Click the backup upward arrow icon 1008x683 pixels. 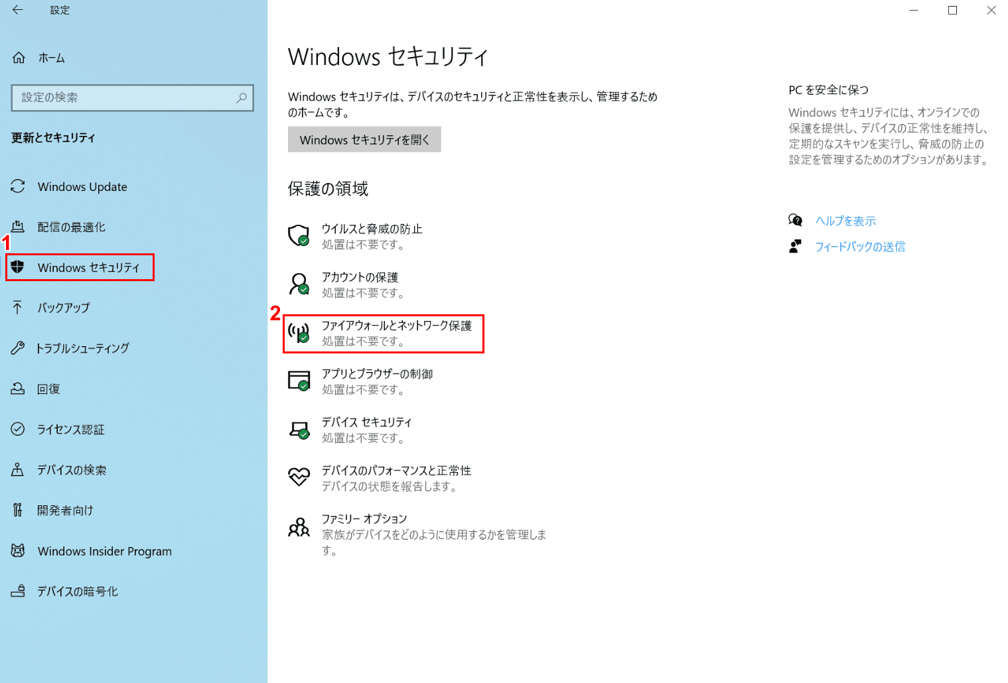18,308
